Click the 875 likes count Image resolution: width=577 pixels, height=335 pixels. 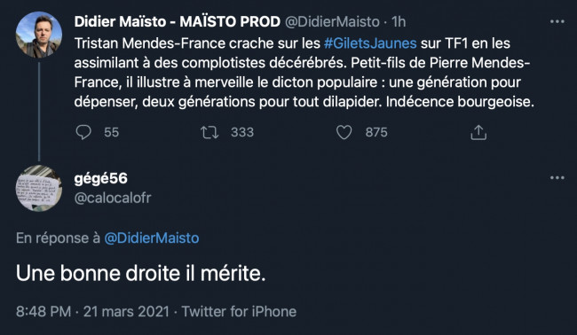point(376,132)
